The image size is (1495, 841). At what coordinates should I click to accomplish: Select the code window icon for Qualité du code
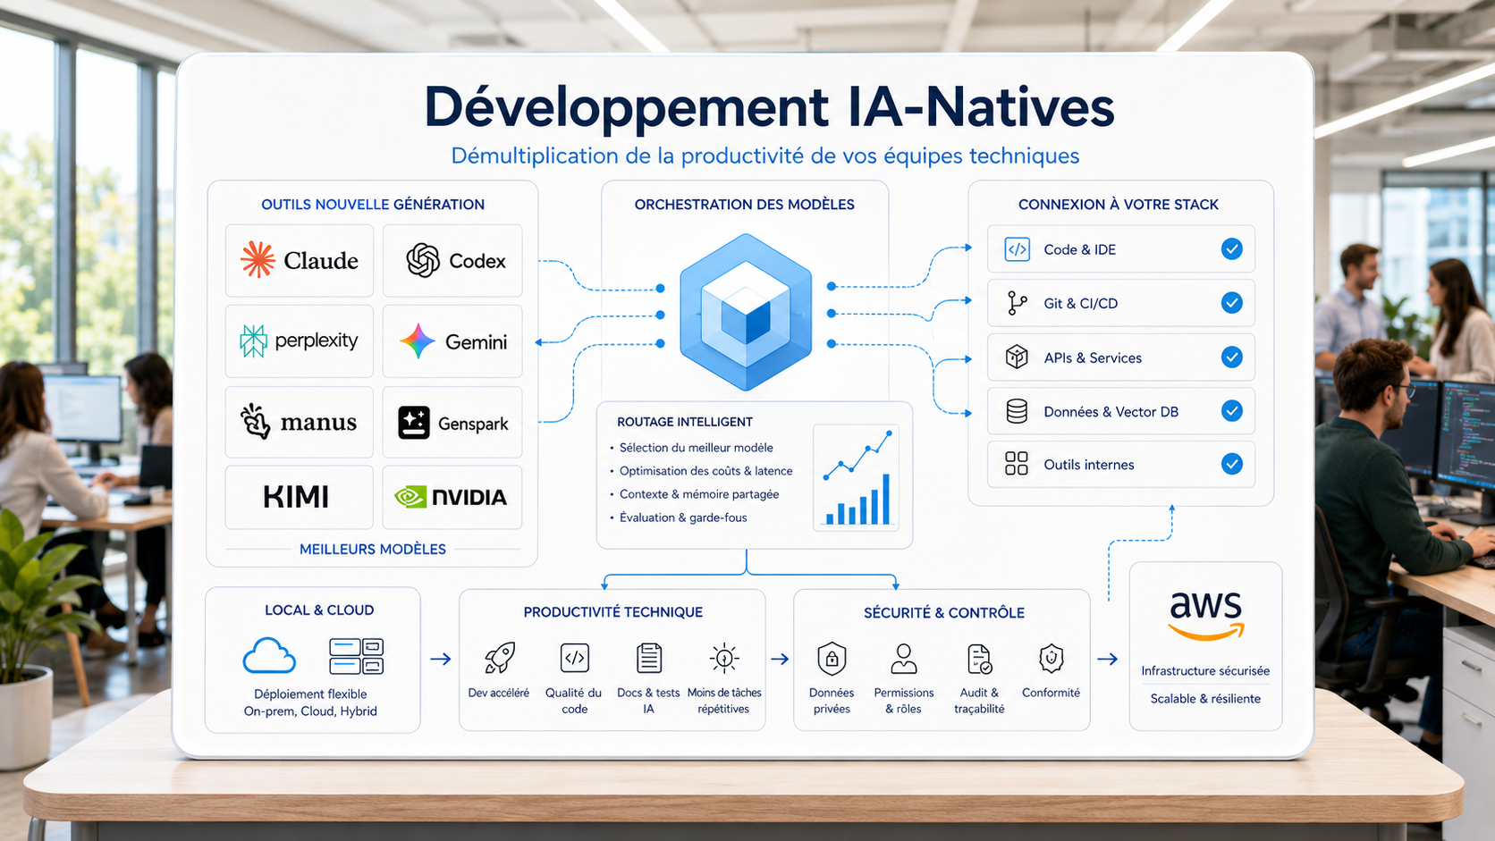click(574, 659)
